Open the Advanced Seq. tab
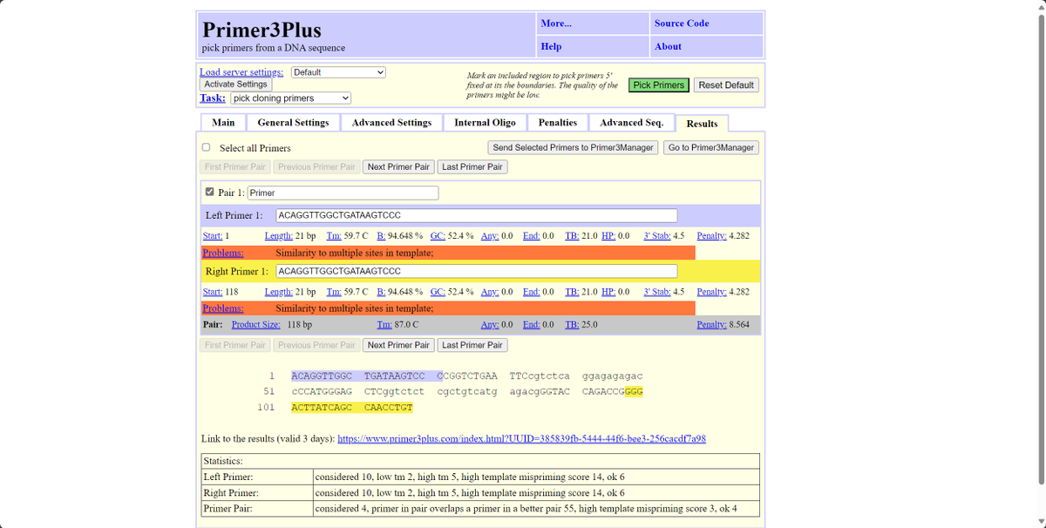Viewport: 1046px width, 528px height. (632, 123)
